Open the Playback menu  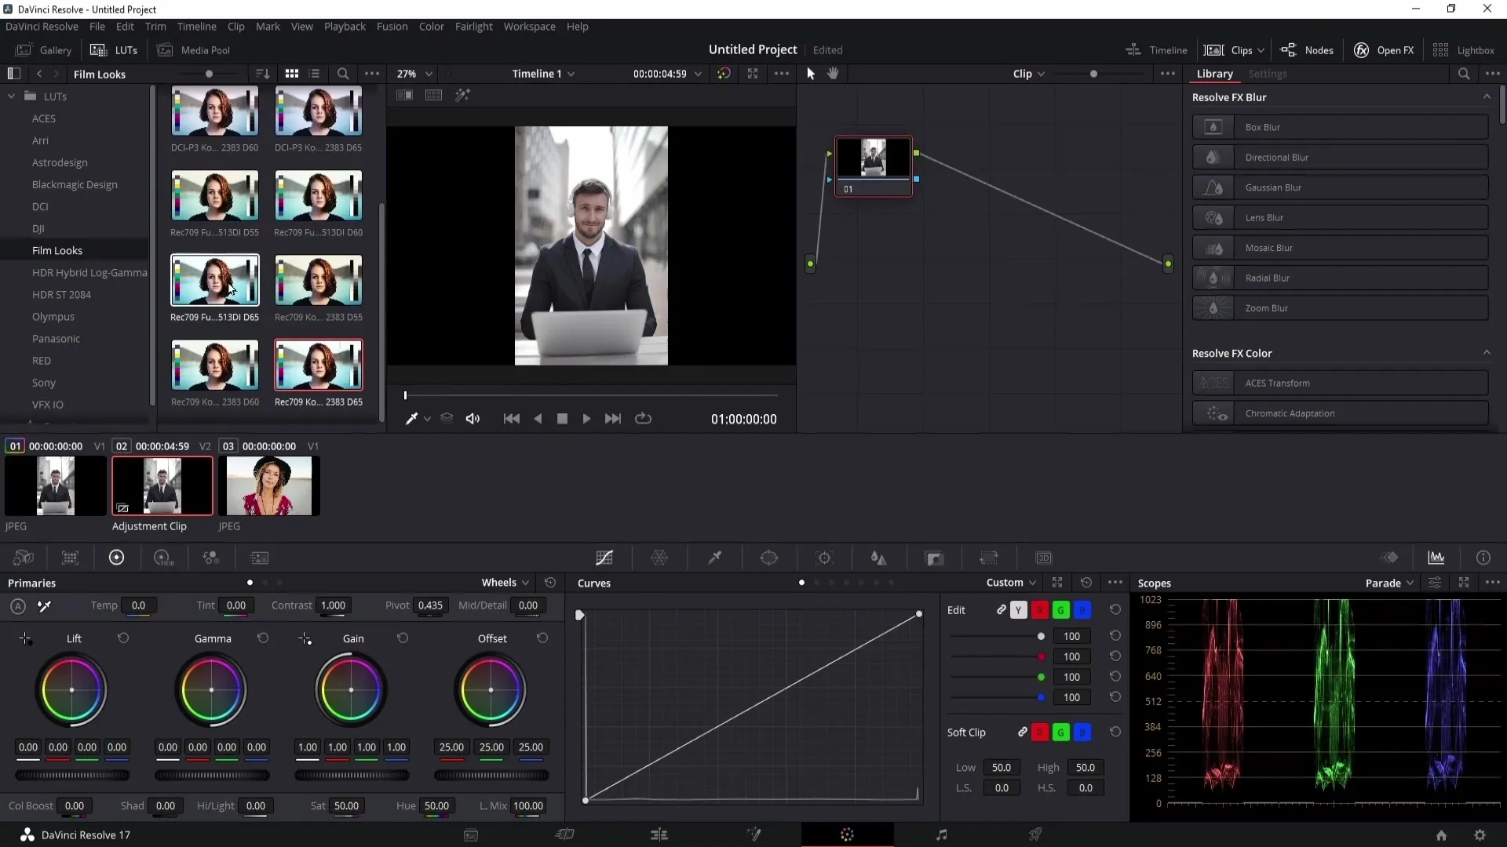(345, 26)
